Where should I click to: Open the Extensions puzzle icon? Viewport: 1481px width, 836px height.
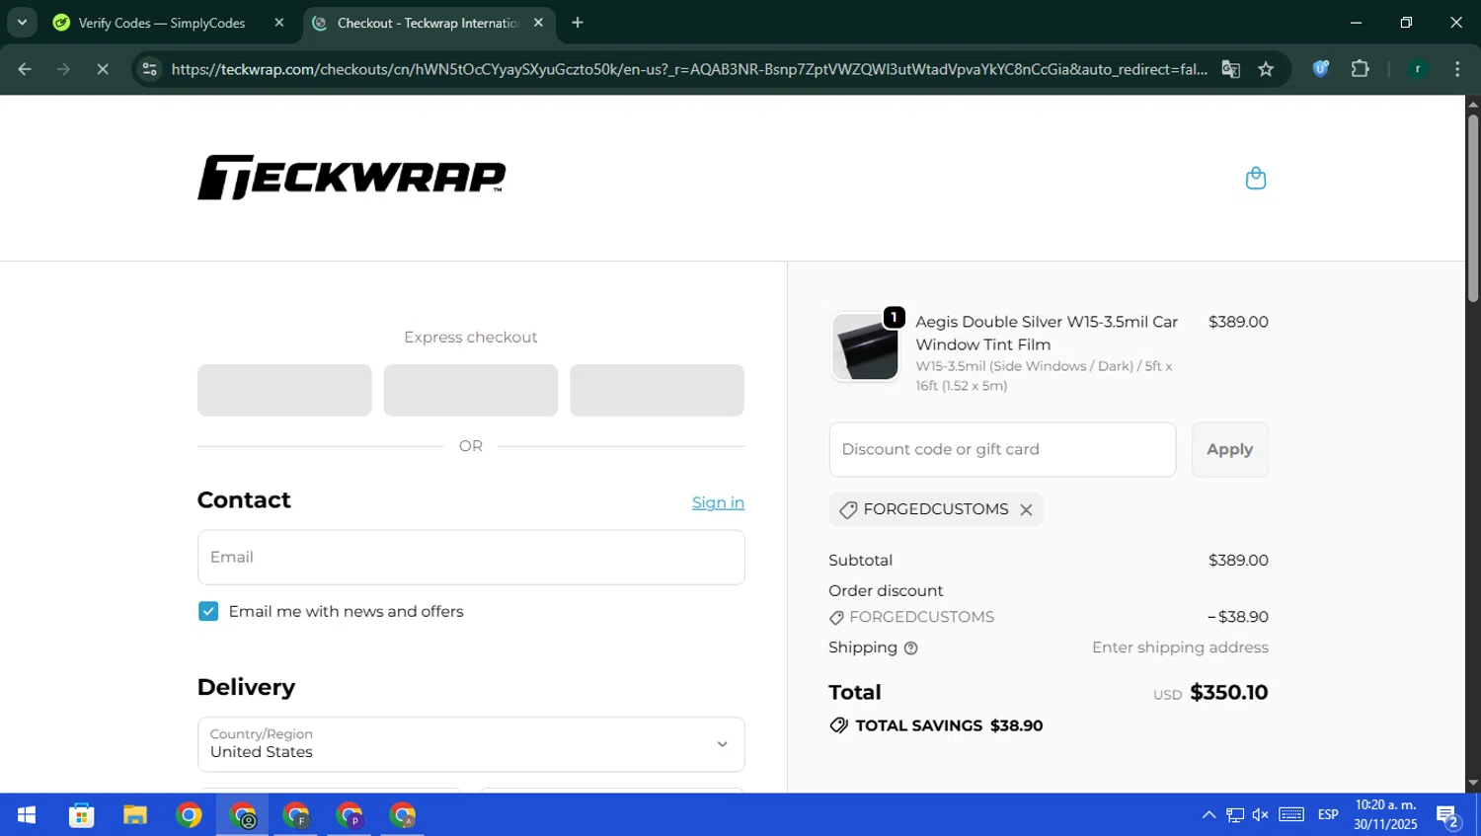1360,69
